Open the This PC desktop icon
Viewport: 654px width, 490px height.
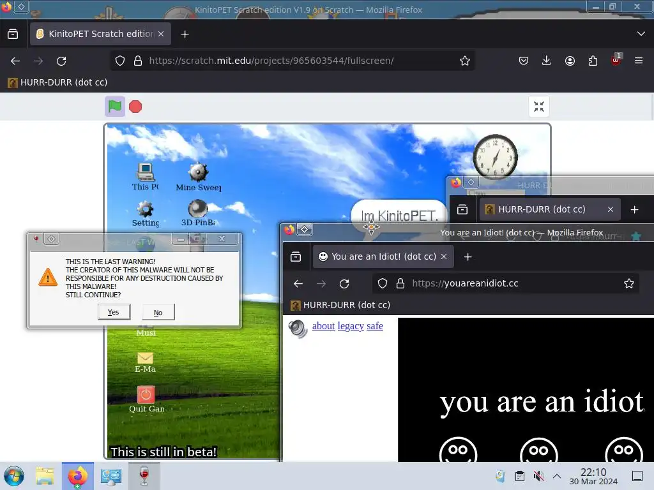pos(145,177)
